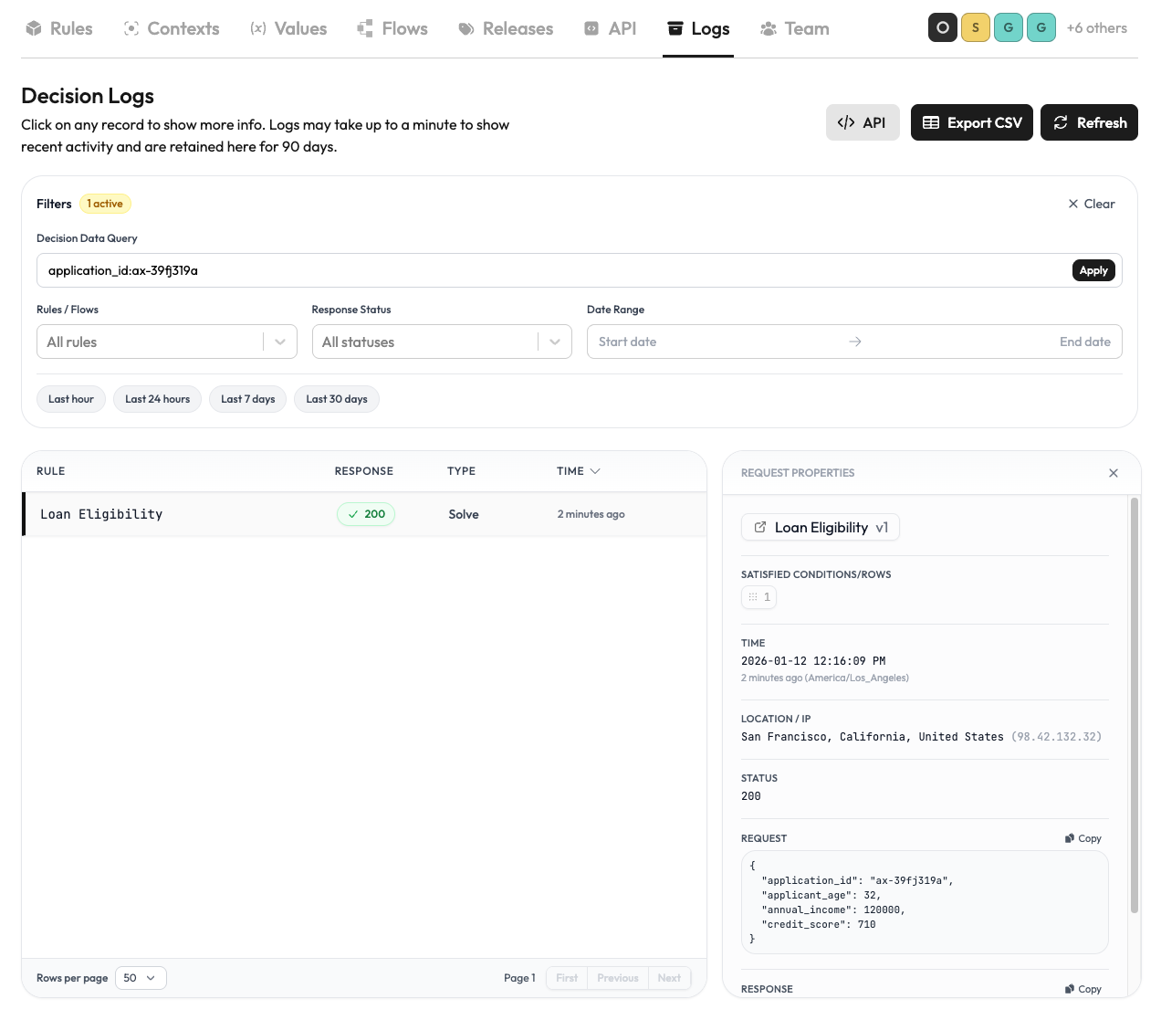Change rows per page using the 50 dropdown
Viewport: 1161px width, 1020px height.
pyautogui.click(x=140, y=978)
